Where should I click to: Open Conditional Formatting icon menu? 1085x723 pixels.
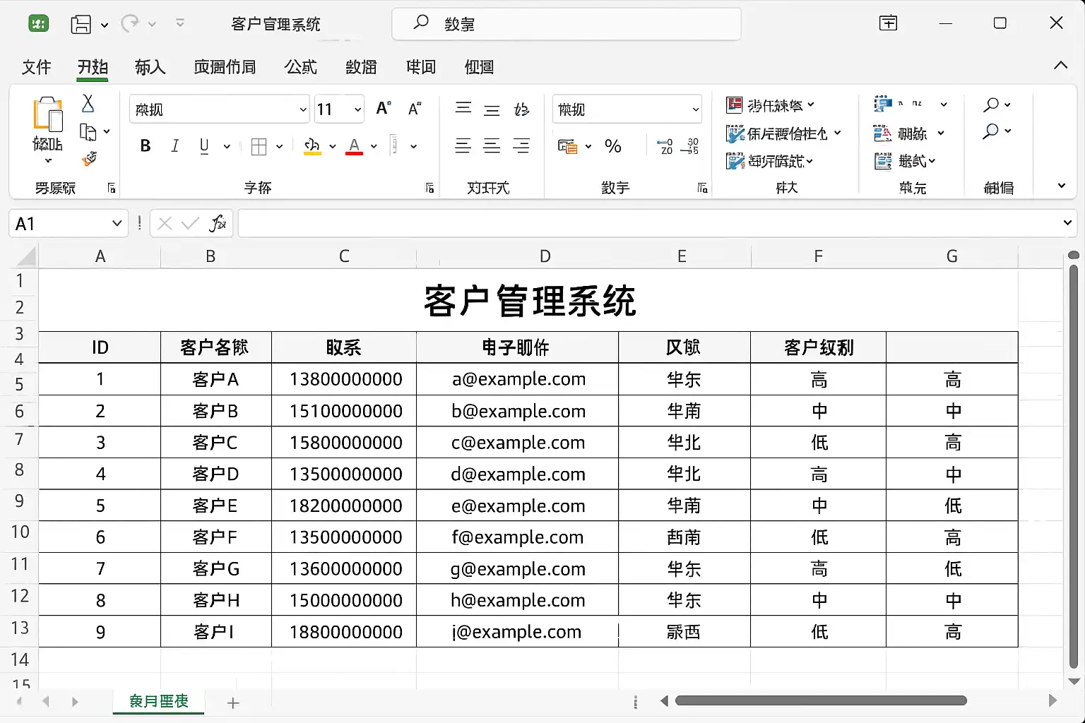[735, 105]
